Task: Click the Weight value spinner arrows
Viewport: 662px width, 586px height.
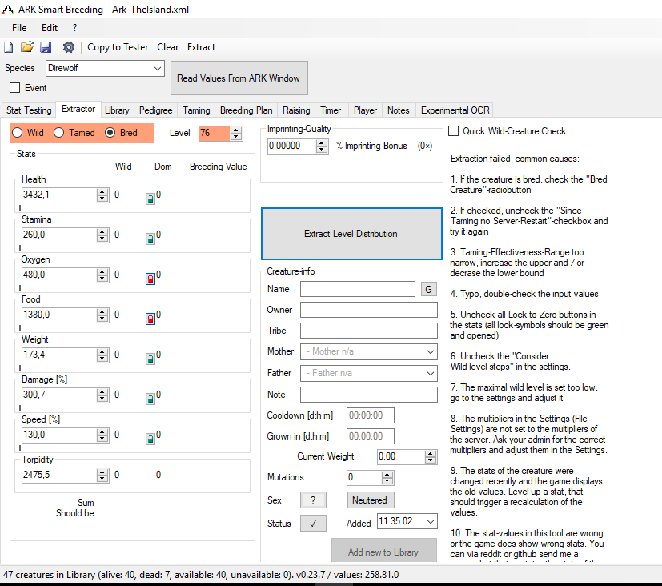Action: 102,355
